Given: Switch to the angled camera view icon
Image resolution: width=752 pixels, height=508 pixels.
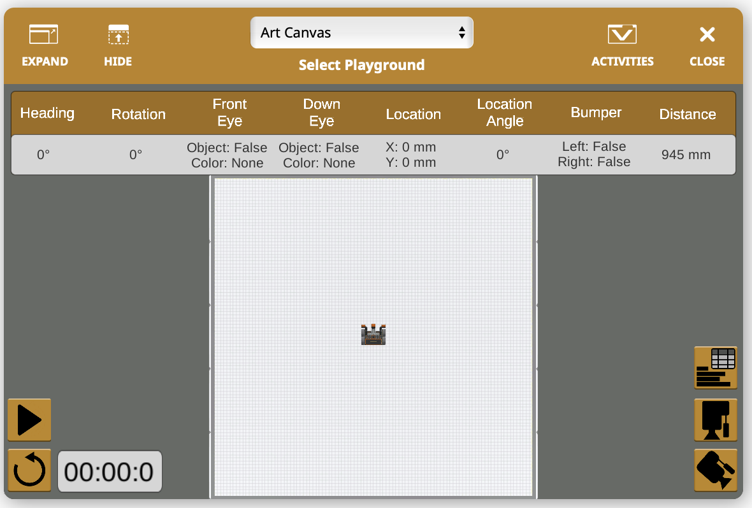Looking at the screenshot, I should point(715,471).
